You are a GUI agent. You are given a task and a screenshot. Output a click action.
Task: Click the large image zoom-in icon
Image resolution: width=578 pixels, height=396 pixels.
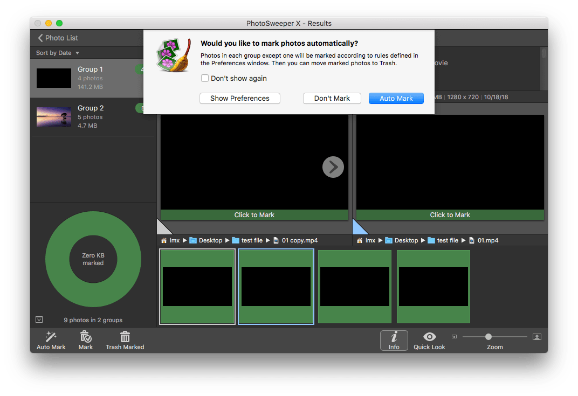click(x=536, y=337)
